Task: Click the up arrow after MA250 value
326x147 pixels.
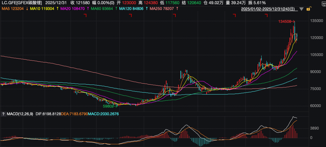Action: click(177, 9)
